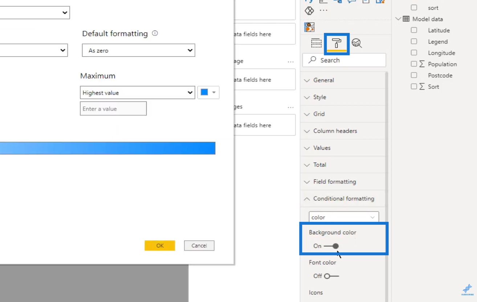
Task: Click the 'Postcode' field name
Action: click(x=440, y=75)
